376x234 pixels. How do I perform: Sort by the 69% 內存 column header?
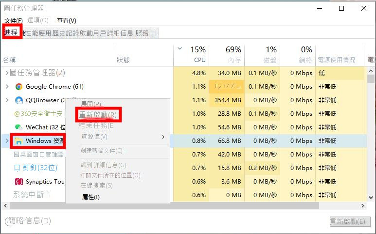pos(227,55)
